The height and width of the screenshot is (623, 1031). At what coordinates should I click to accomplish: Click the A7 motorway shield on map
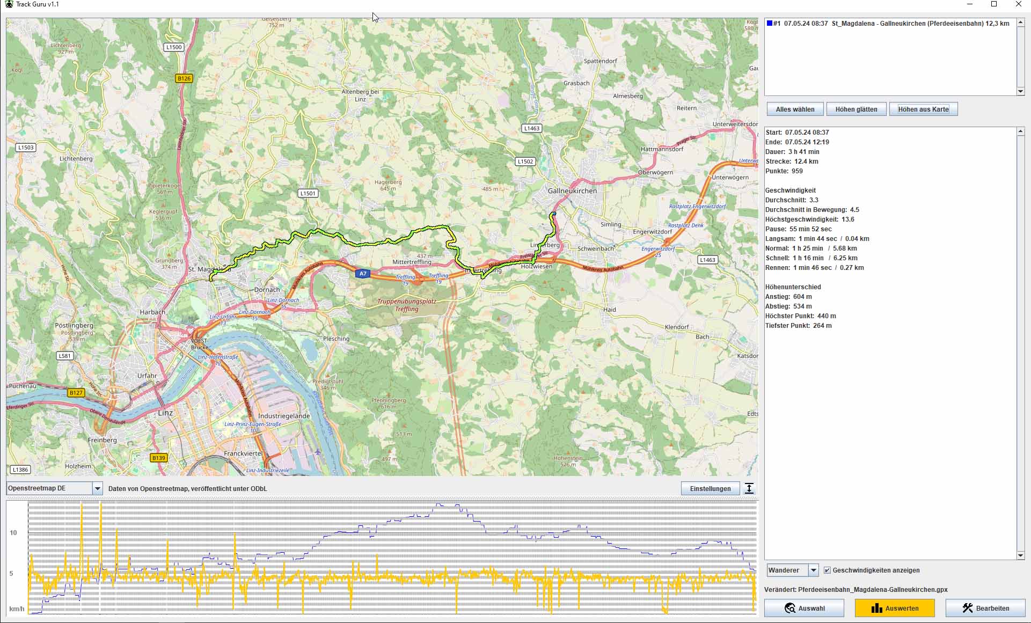click(363, 274)
